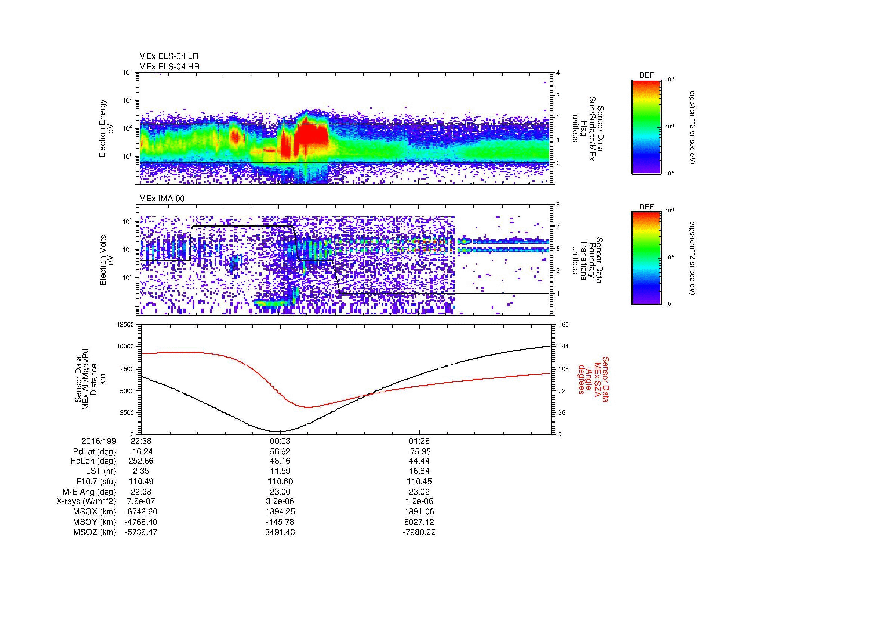
Task: Click the Sun/Surface/MEx Flag axis label
Action: coord(588,128)
